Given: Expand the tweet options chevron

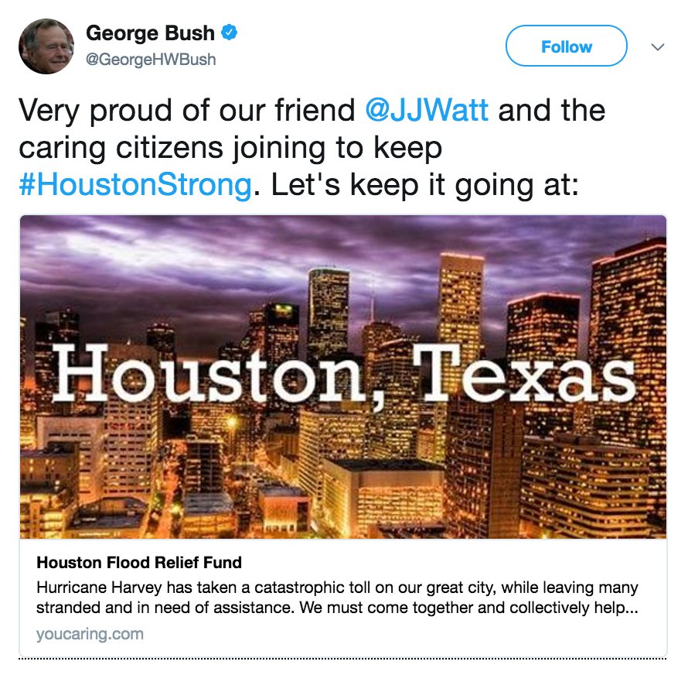Looking at the screenshot, I should (657, 46).
